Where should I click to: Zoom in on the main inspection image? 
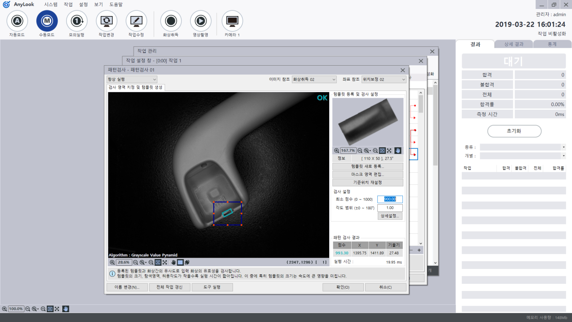112,262
